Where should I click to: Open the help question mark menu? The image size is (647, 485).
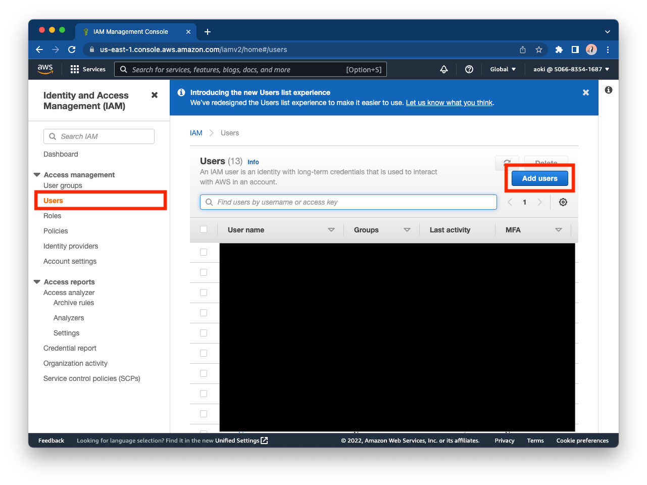coord(469,69)
